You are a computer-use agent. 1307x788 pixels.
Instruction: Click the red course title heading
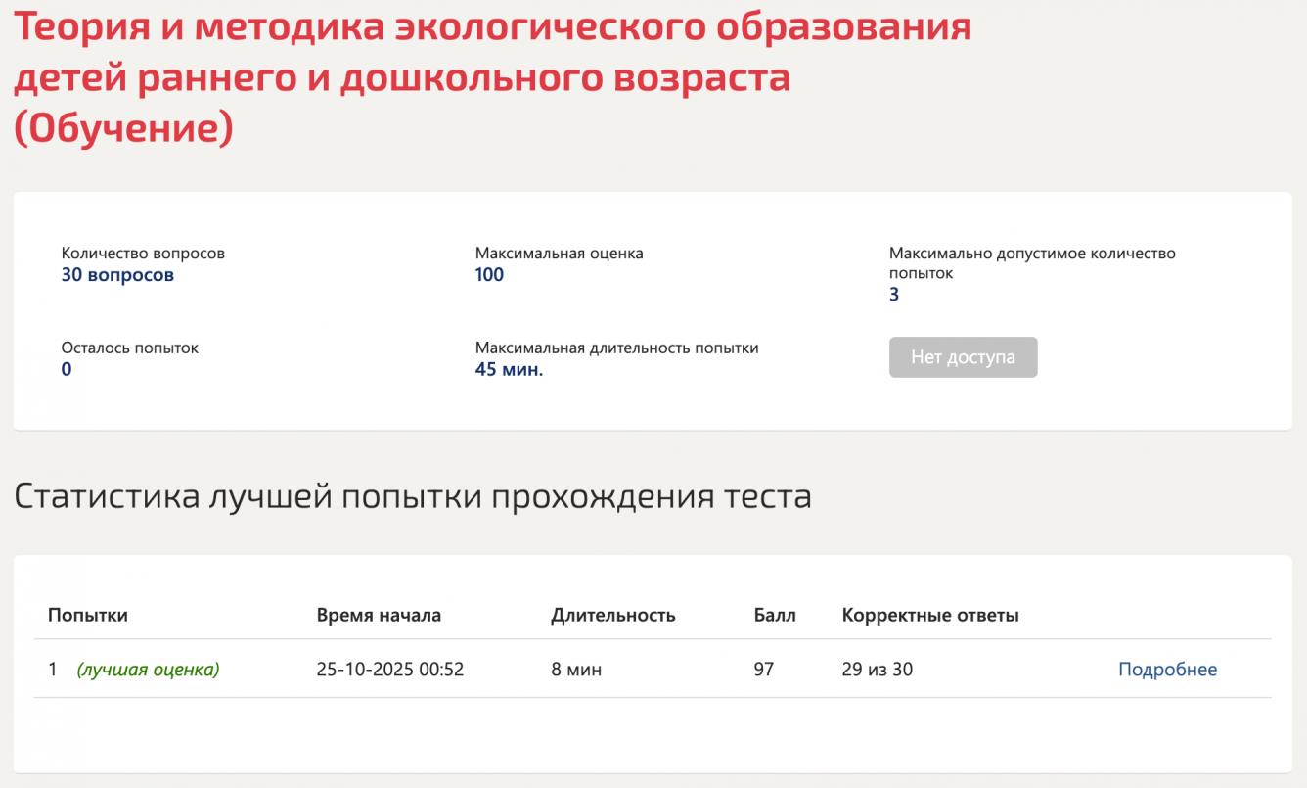click(x=492, y=78)
